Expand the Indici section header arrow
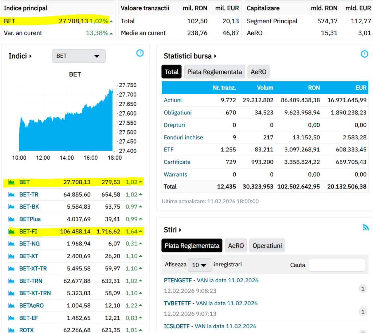373x333 pixels. pyautogui.click(x=31, y=56)
